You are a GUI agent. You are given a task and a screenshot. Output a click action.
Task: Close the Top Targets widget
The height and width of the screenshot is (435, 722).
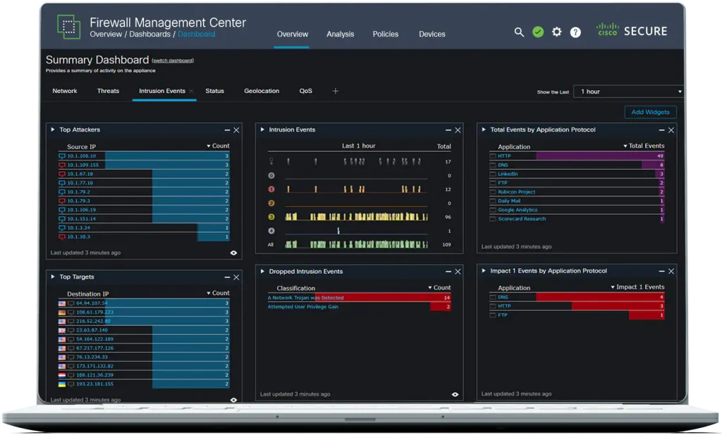(x=236, y=277)
